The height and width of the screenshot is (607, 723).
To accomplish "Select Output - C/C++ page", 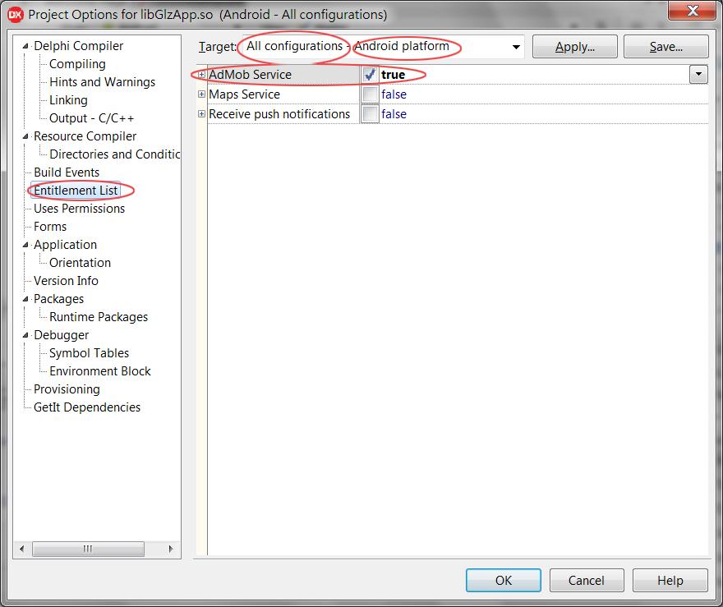I will click(91, 118).
